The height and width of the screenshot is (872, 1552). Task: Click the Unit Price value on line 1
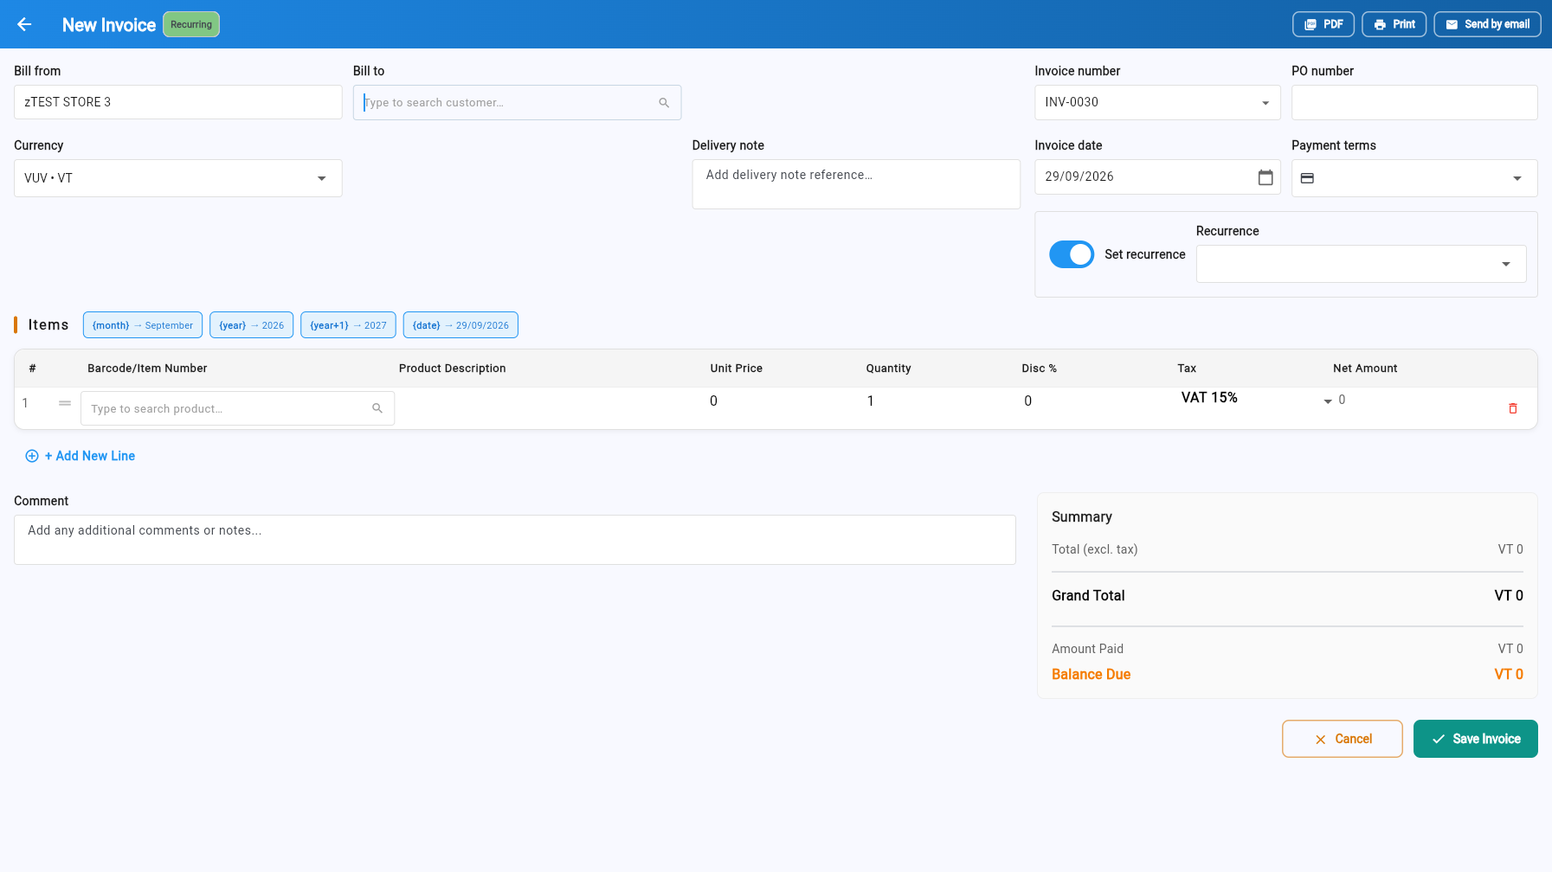tap(713, 401)
